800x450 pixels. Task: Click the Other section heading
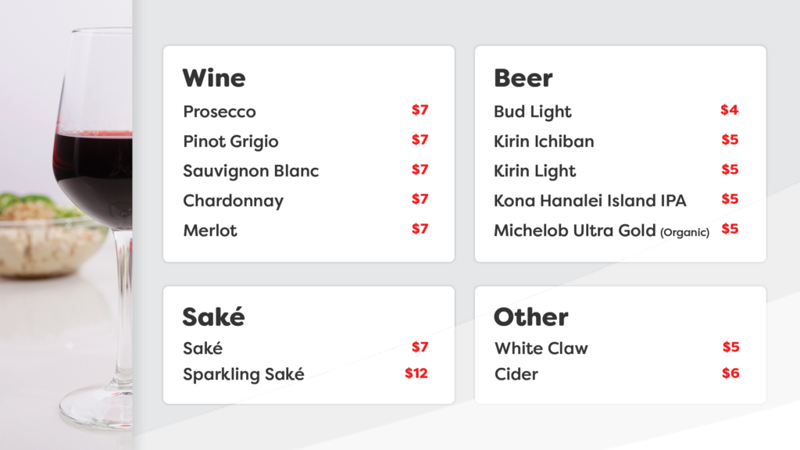(x=530, y=317)
